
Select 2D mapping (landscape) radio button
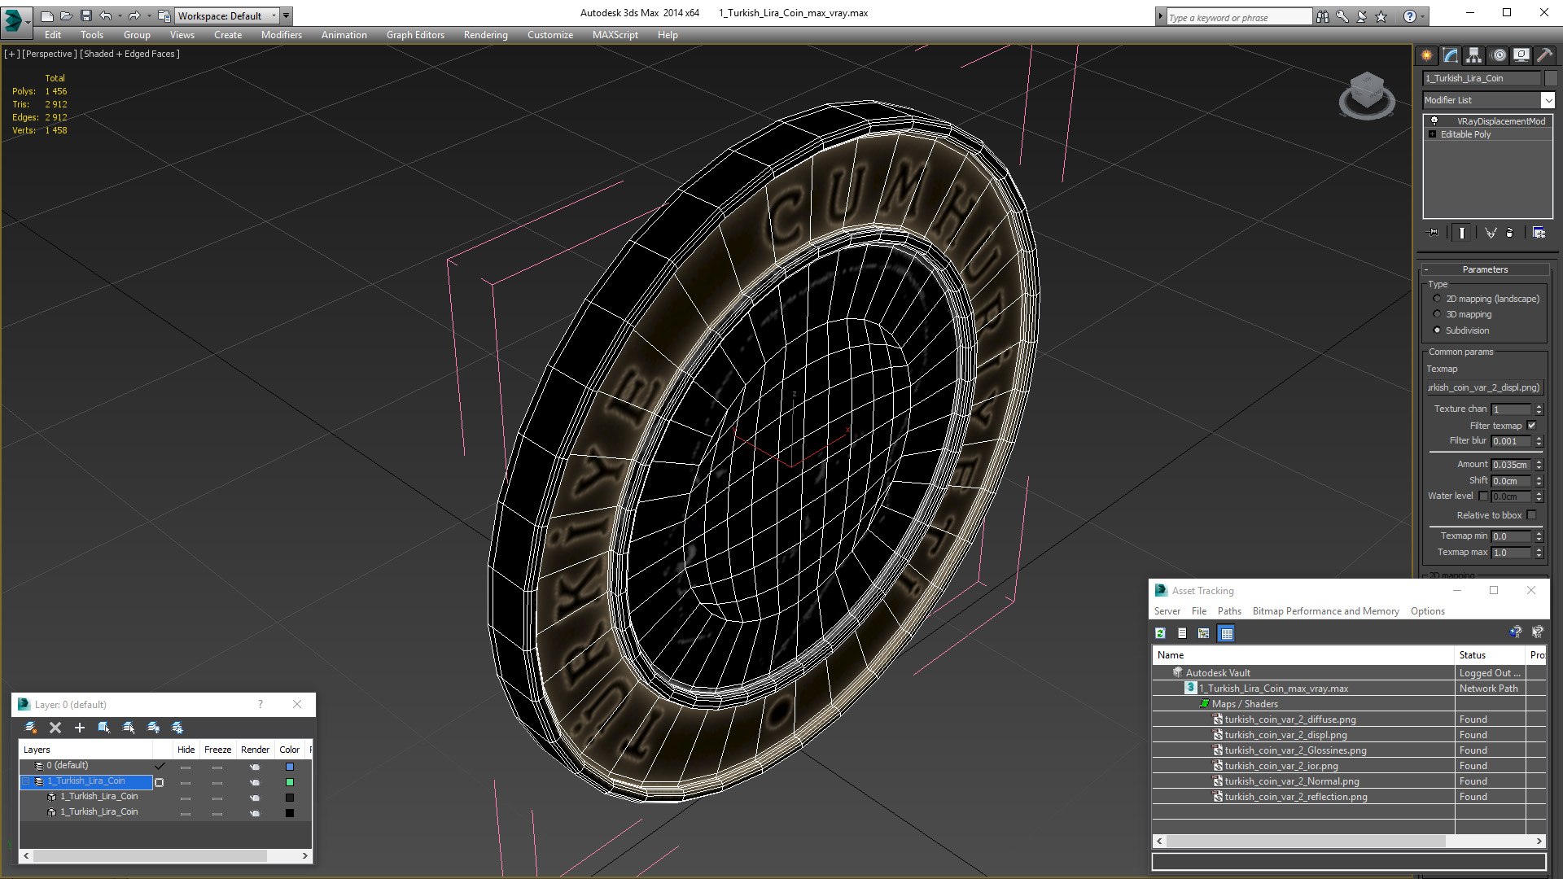coord(1437,299)
